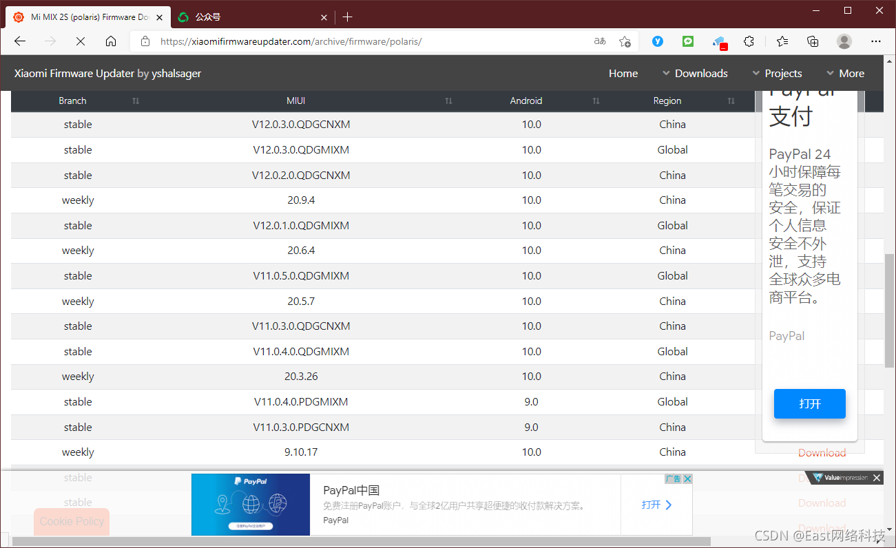Open the Collections icon
Viewport: 896px width, 548px height.
coord(813,41)
